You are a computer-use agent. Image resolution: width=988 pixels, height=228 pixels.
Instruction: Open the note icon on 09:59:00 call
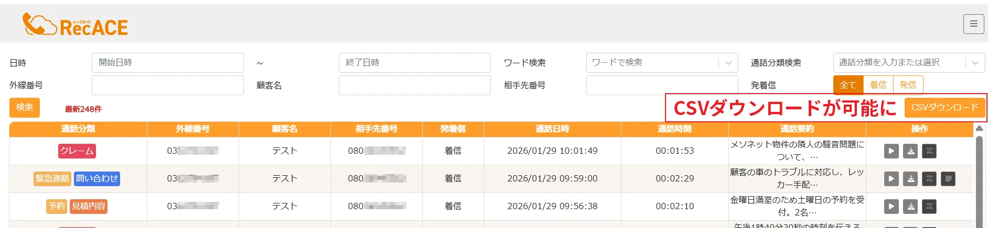[948, 179]
